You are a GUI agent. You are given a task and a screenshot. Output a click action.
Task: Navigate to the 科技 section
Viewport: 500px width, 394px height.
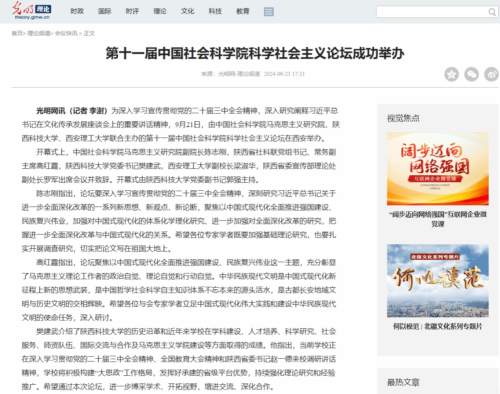(x=215, y=11)
